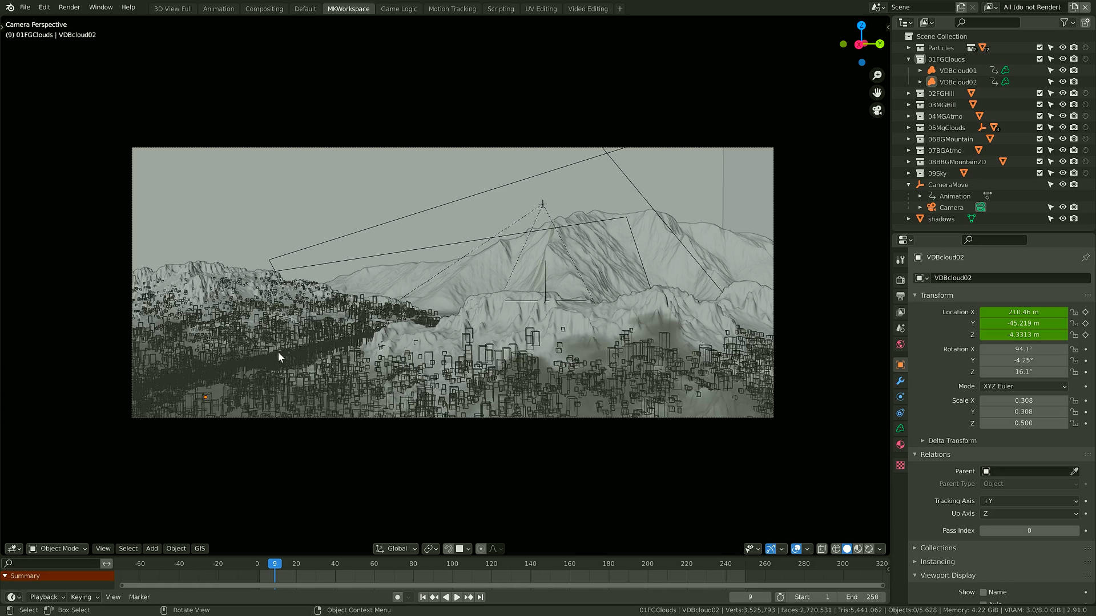Image resolution: width=1096 pixels, height=616 pixels.
Task: Hide VDBcloud01 in the viewport
Action: coord(1062,70)
